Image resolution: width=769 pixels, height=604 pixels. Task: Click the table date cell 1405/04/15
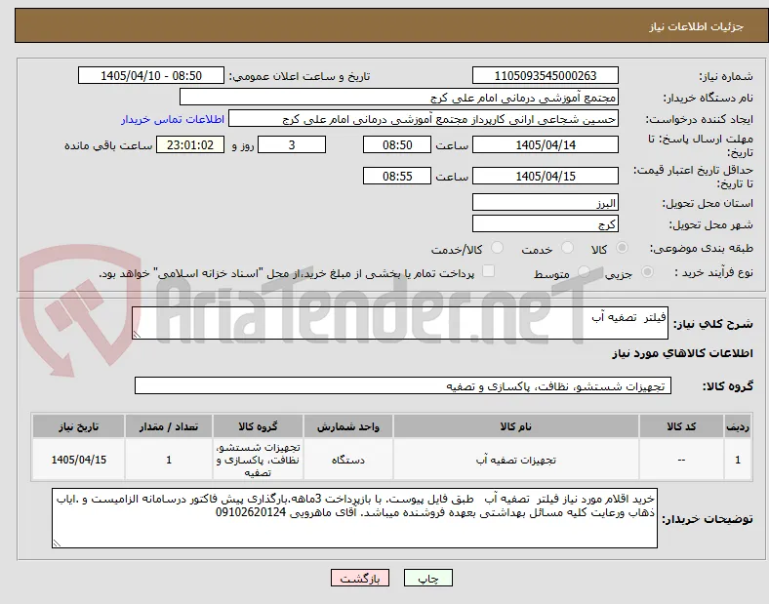pyautogui.click(x=78, y=460)
